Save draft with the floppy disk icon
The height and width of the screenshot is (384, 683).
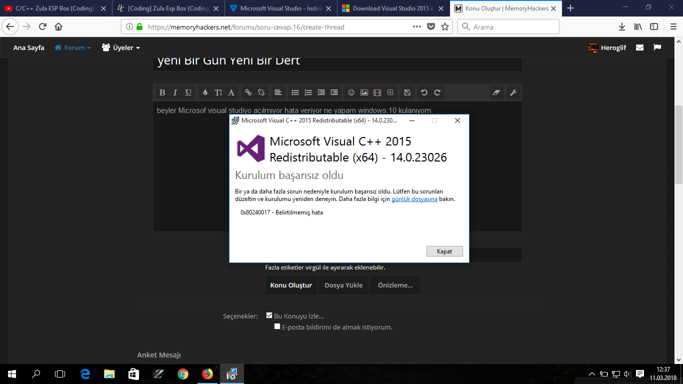click(407, 92)
